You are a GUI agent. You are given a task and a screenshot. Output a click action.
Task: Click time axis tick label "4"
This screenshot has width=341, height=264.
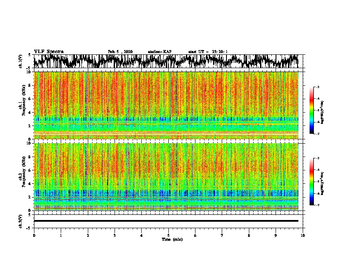click(142, 236)
